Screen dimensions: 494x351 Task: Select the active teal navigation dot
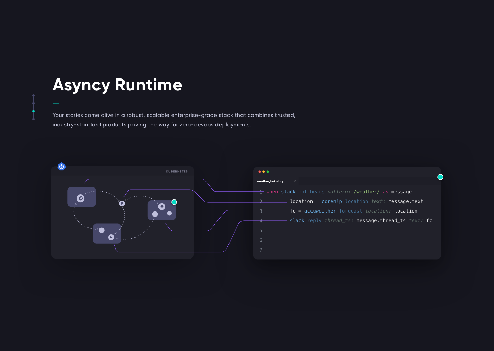(x=33, y=111)
